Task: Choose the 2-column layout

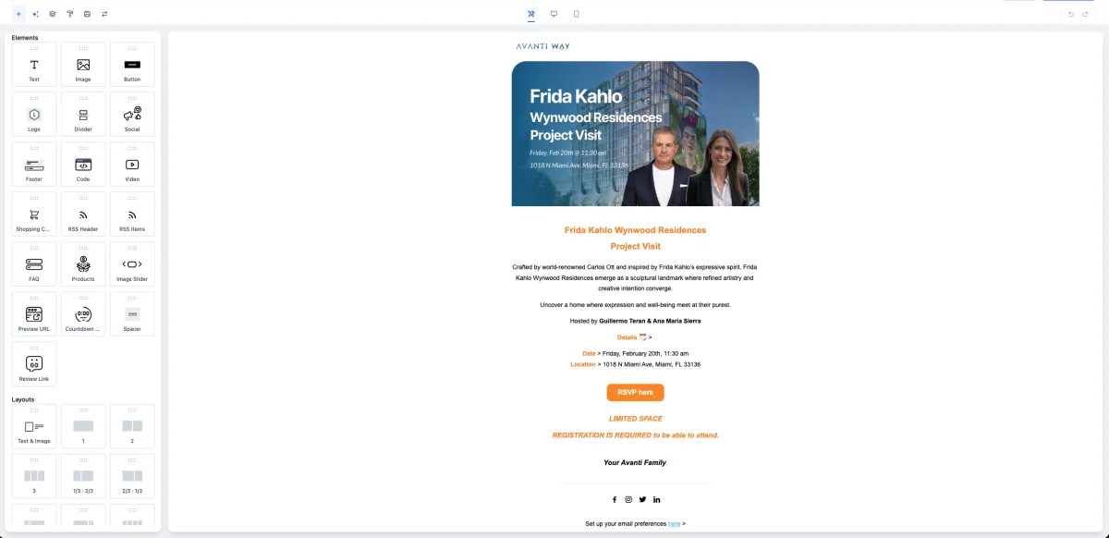Action: pyautogui.click(x=132, y=427)
